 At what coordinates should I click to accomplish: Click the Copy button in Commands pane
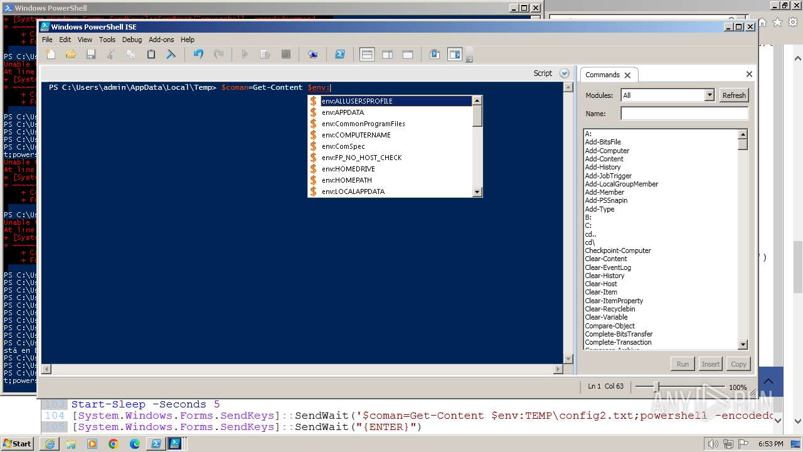click(x=738, y=364)
